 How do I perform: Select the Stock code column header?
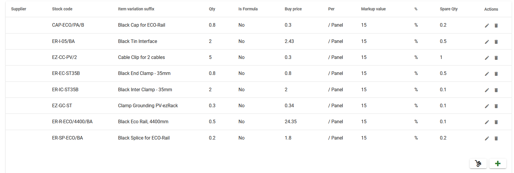coord(62,9)
